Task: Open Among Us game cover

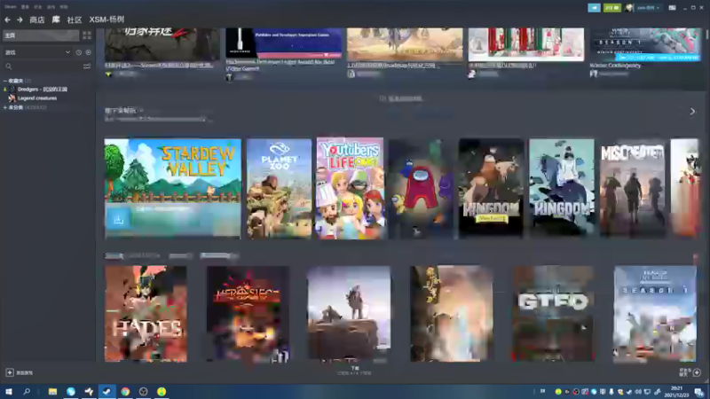Action: (x=421, y=189)
